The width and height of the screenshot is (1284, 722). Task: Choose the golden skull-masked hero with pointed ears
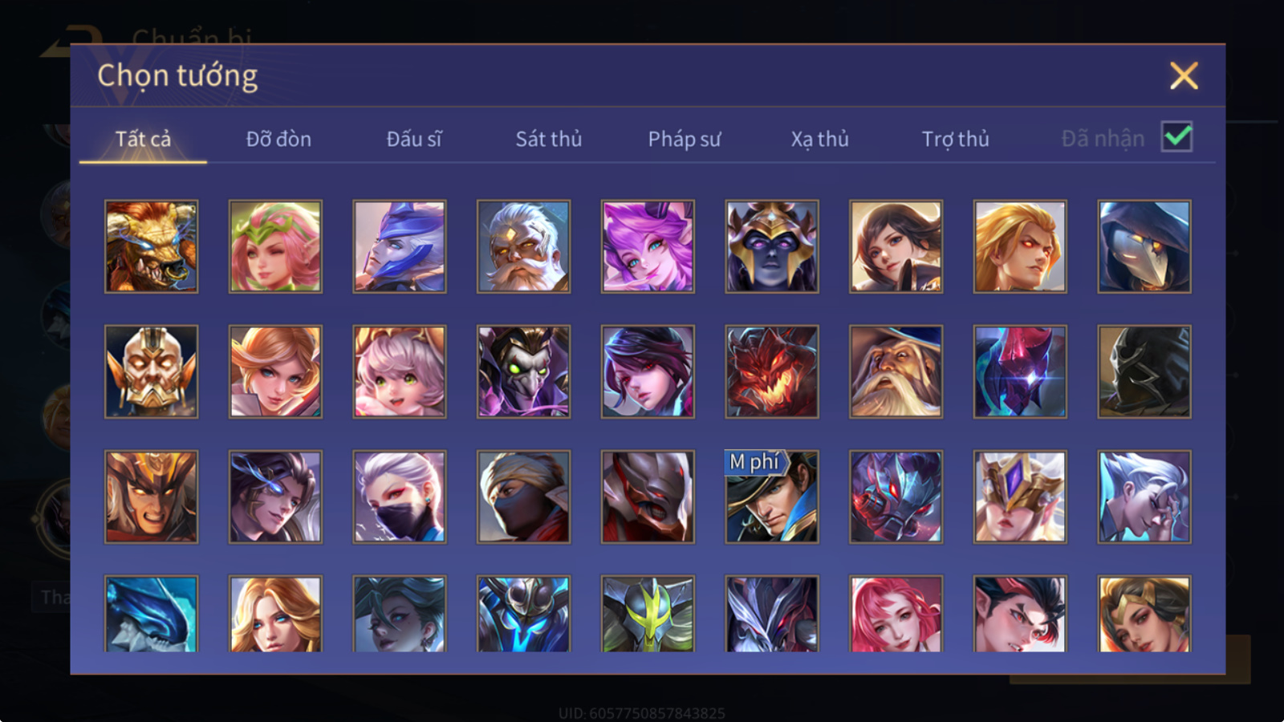(151, 371)
